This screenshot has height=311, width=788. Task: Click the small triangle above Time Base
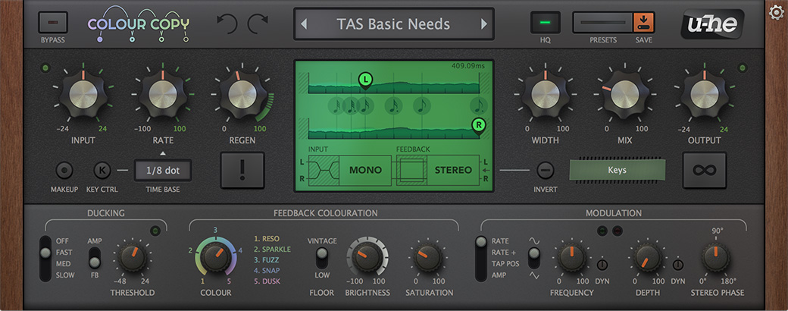(x=163, y=152)
